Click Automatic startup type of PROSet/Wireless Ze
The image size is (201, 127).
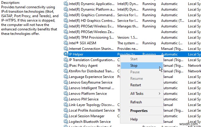[169, 32]
